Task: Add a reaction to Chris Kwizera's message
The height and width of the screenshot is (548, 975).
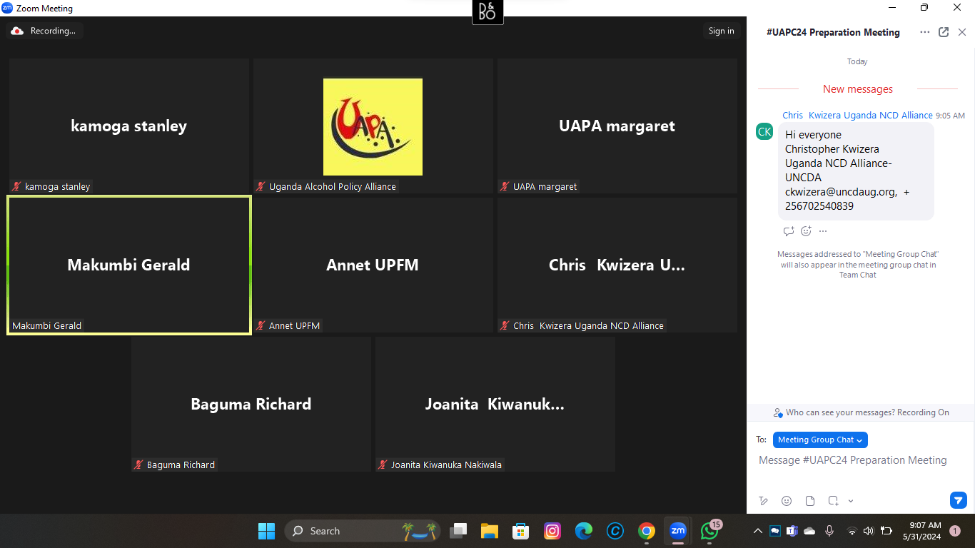Action: (806, 231)
